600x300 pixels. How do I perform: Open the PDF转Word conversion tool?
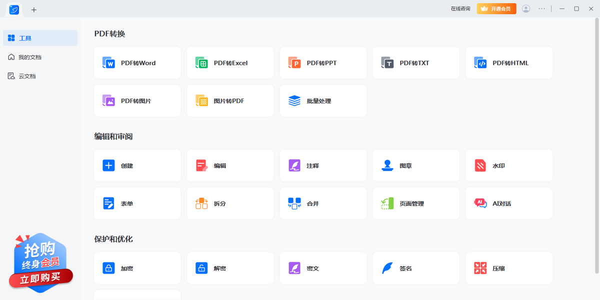(137, 63)
